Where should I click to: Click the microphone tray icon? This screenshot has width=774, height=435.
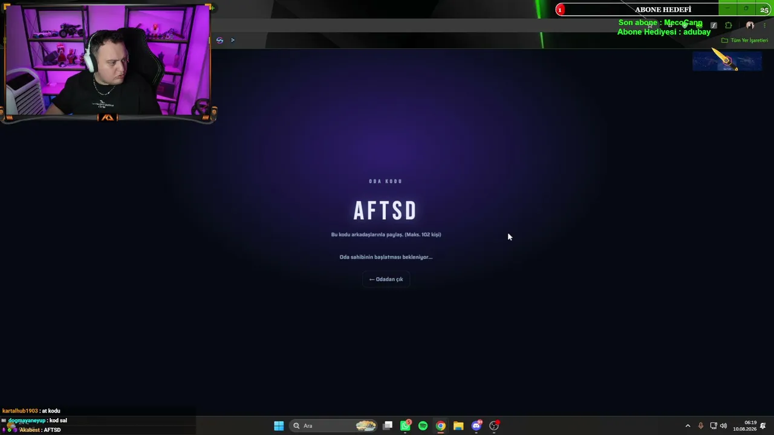pos(701,426)
